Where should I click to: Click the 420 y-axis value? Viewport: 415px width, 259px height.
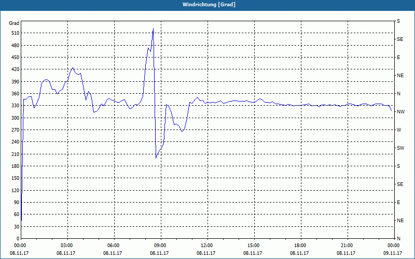(x=16, y=69)
